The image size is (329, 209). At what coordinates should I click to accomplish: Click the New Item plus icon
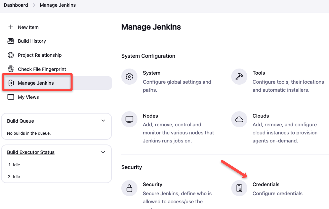(x=10, y=27)
